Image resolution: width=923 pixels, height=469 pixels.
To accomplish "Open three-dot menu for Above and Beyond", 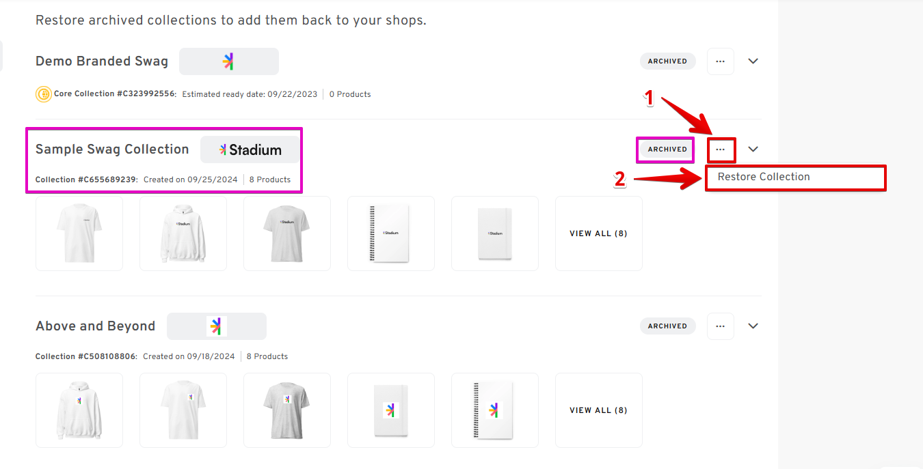I will tap(720, 326).
